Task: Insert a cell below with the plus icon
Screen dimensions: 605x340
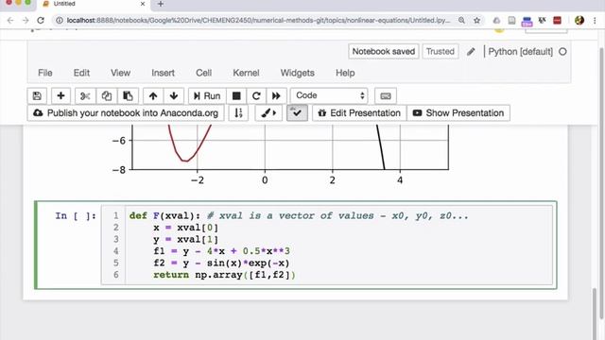Action: (60, 96)
